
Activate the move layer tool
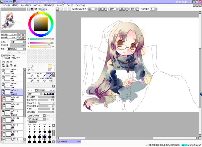coord(29,70)
